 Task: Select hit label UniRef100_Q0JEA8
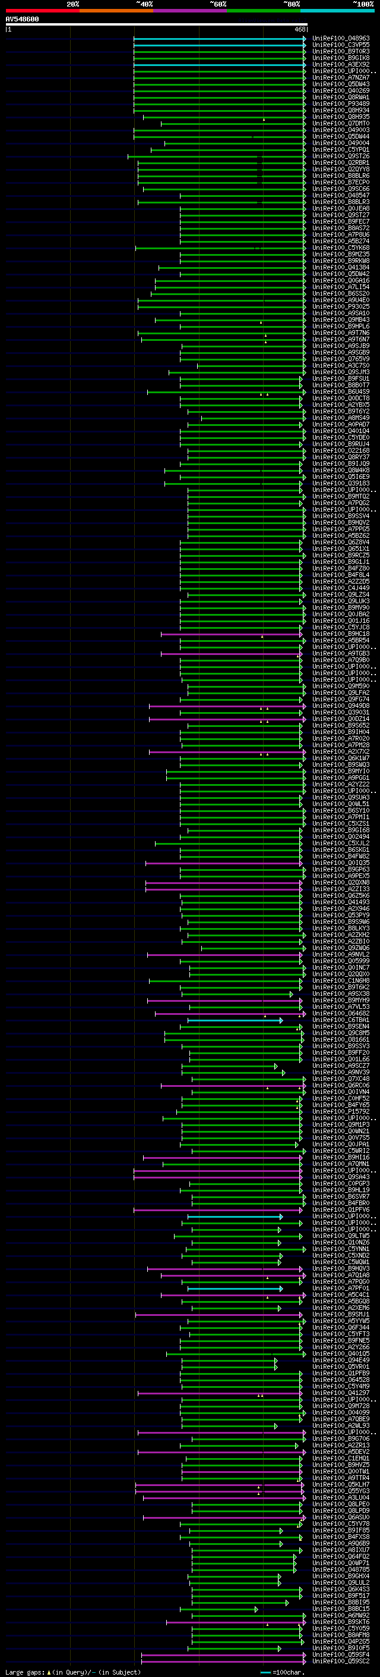tap(340, 208)
